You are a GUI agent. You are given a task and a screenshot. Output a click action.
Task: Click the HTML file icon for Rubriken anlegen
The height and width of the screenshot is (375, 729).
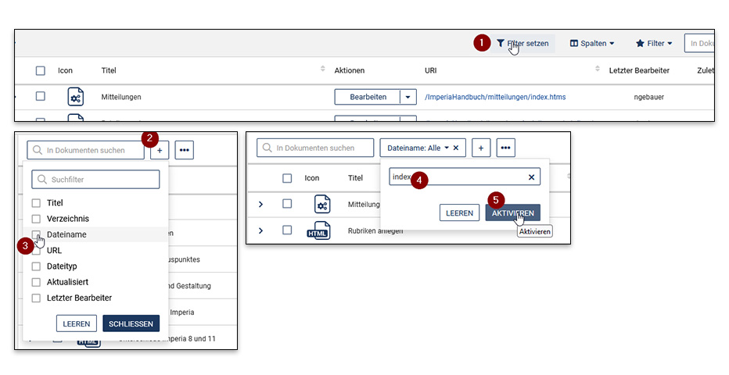click(318, 230)
